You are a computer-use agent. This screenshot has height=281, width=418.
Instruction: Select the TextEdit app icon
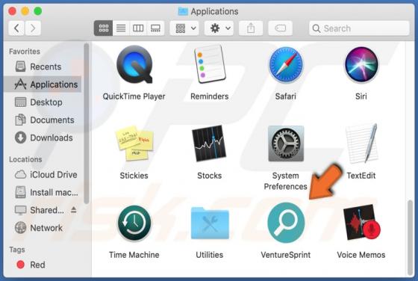362,143
